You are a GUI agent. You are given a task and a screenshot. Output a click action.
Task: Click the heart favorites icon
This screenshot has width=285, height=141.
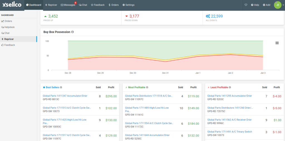(x=246, y=5)
